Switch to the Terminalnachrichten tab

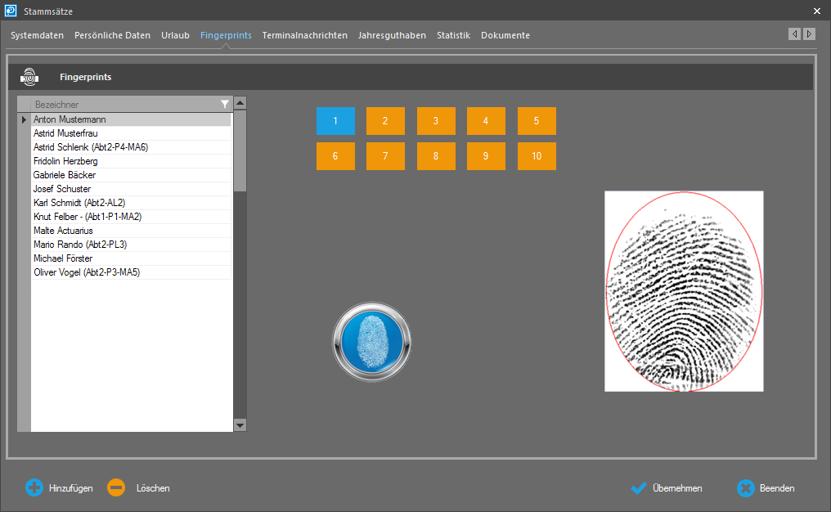304,35
